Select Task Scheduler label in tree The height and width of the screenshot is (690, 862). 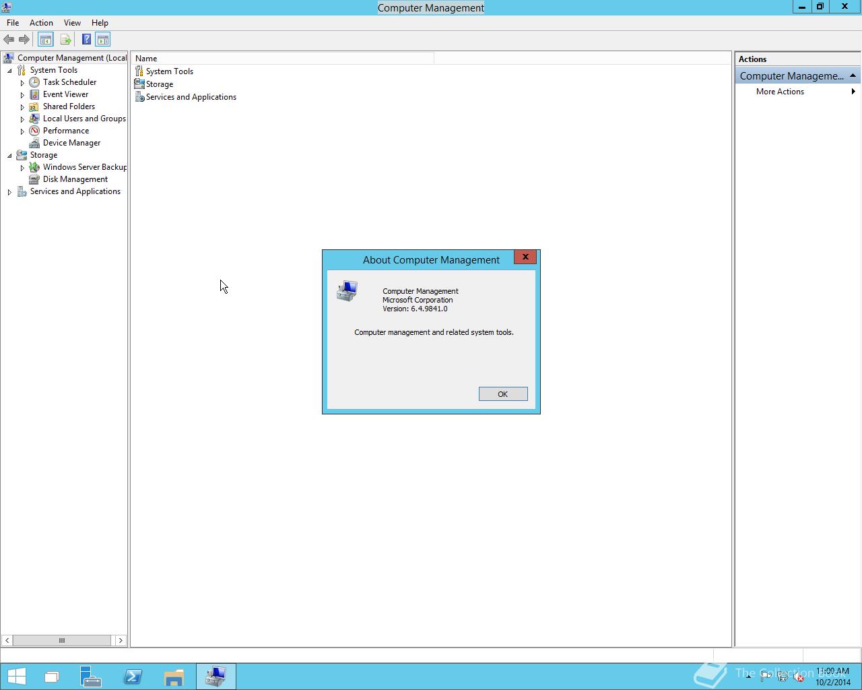[x=69, y=82]
